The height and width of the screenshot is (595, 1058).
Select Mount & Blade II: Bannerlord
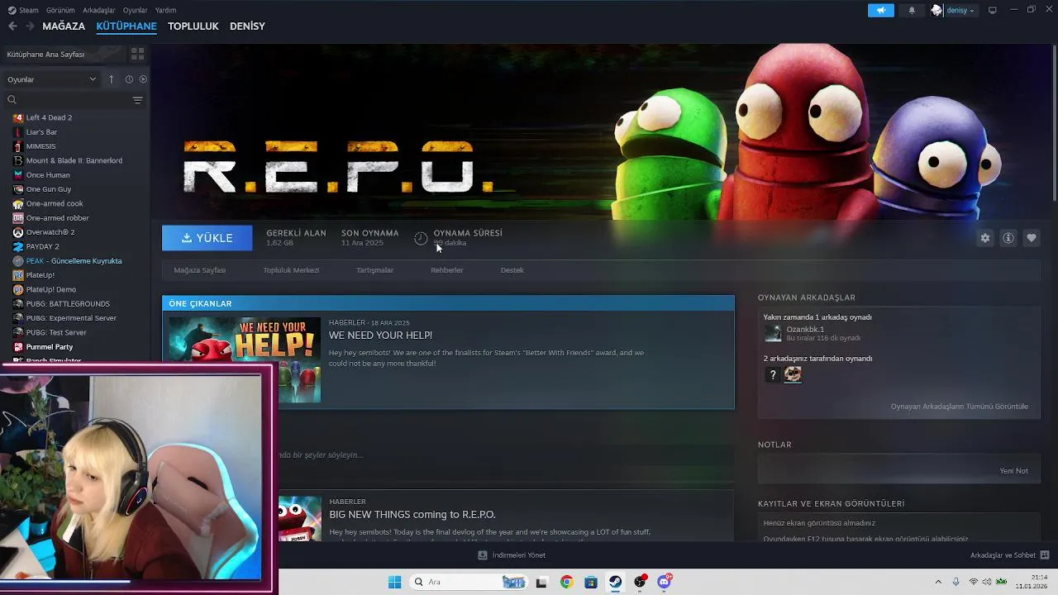click(74, 160)
